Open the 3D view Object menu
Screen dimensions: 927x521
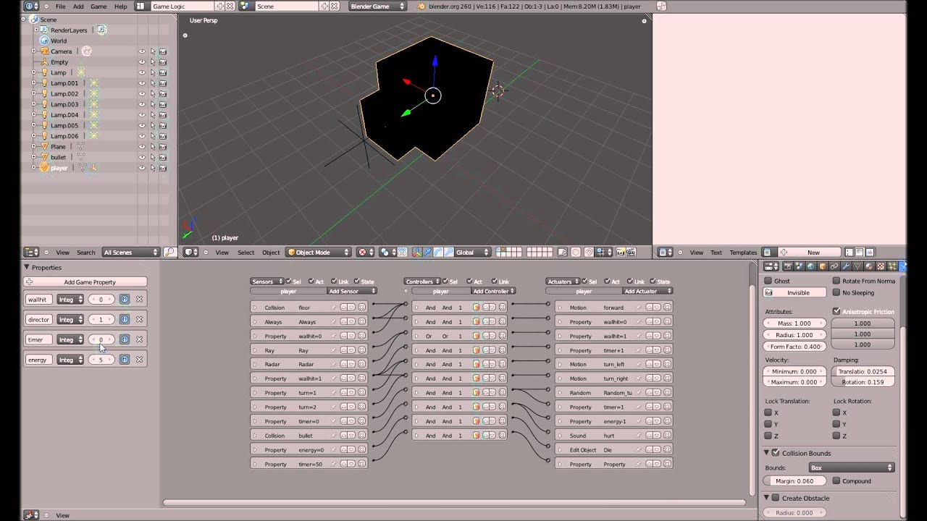pyautogui.click(x=271, y=253)
